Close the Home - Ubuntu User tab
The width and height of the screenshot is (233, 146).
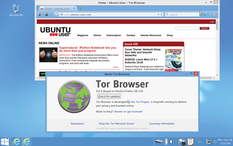pyautogui.click(x=75, y=8)
